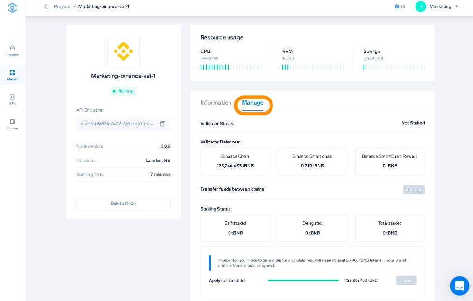473x301 pixels.
Task: Click the API endpoint field
Action: pos(123,124)
